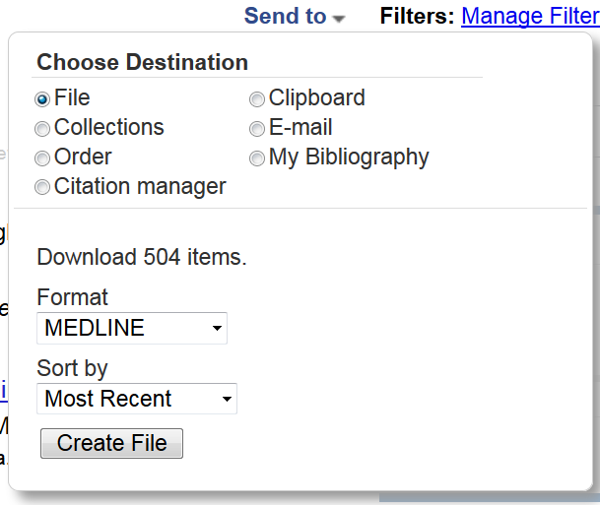Choose Clipboard as the destination

tap(257, 98)
